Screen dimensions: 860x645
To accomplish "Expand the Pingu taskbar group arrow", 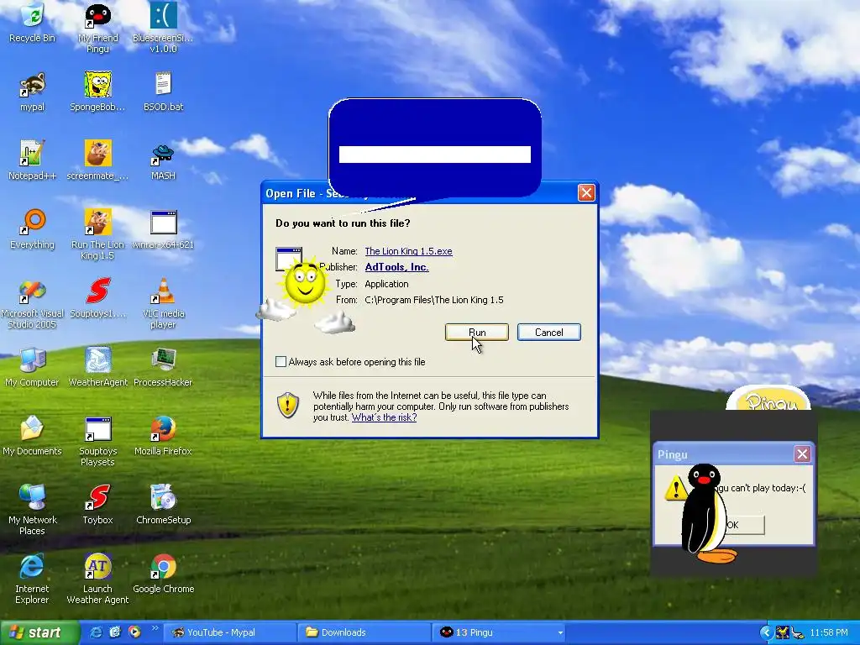I will [560, 632].
